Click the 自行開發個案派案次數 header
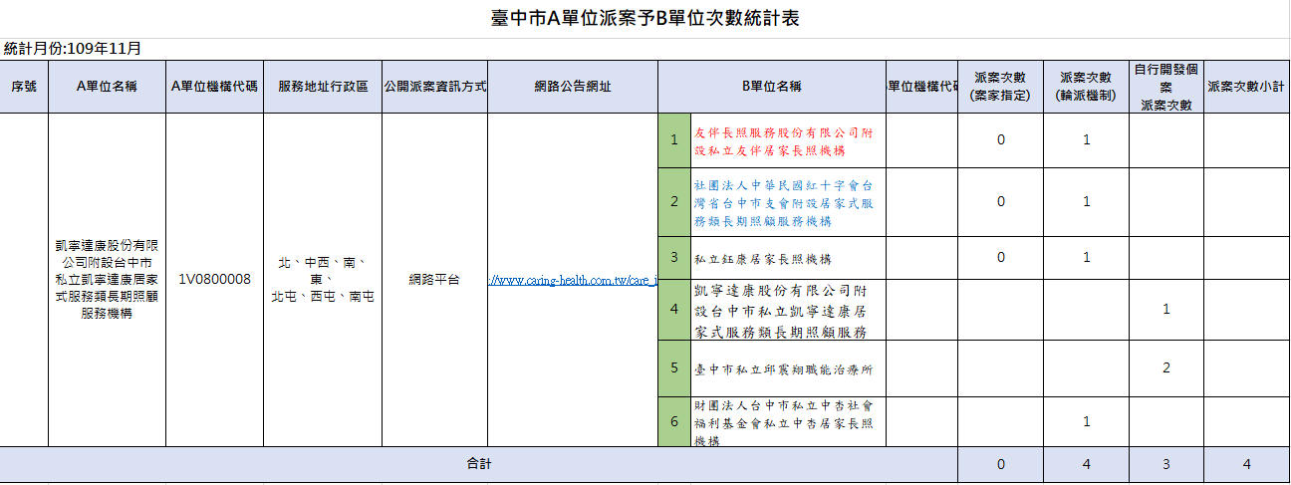The height and width of the screenshot is (485, 1291). 1166,87
